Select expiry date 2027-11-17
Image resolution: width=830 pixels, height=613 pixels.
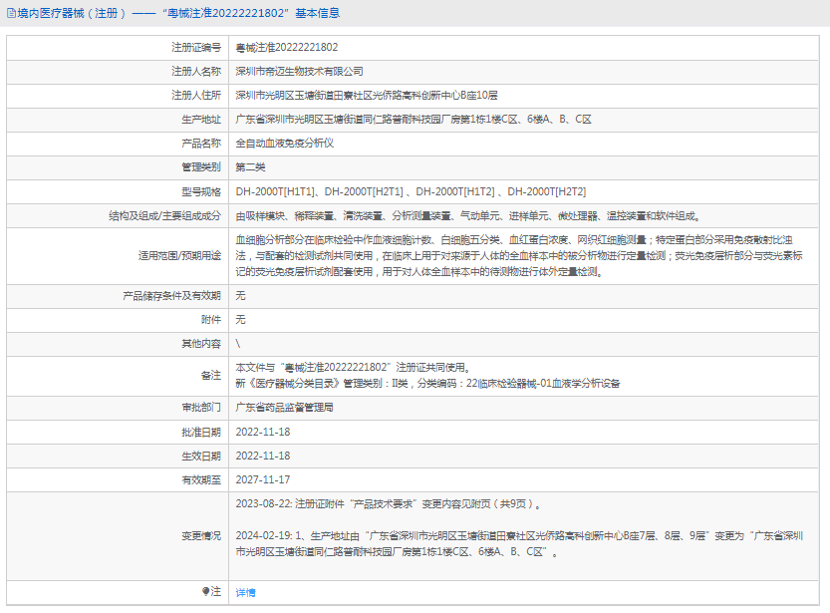[x=263, y=479]
